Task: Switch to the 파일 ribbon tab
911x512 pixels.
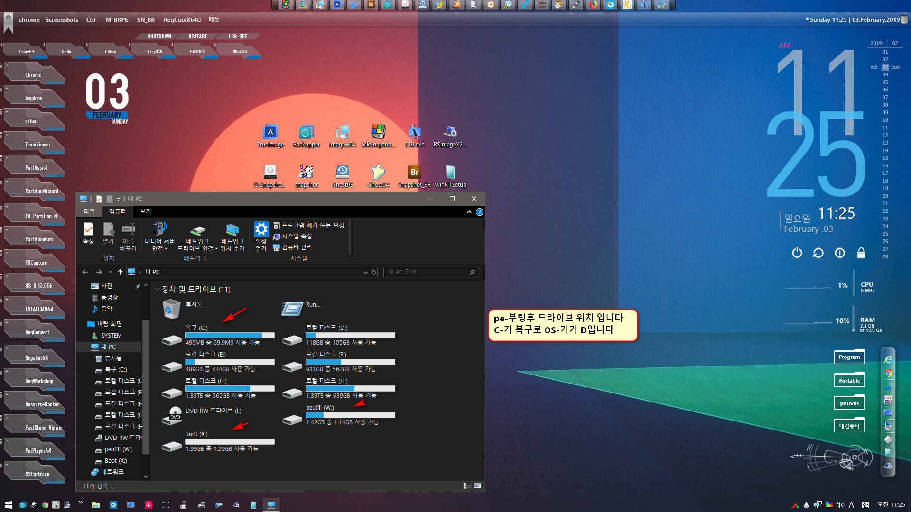Action: point(89,211)
